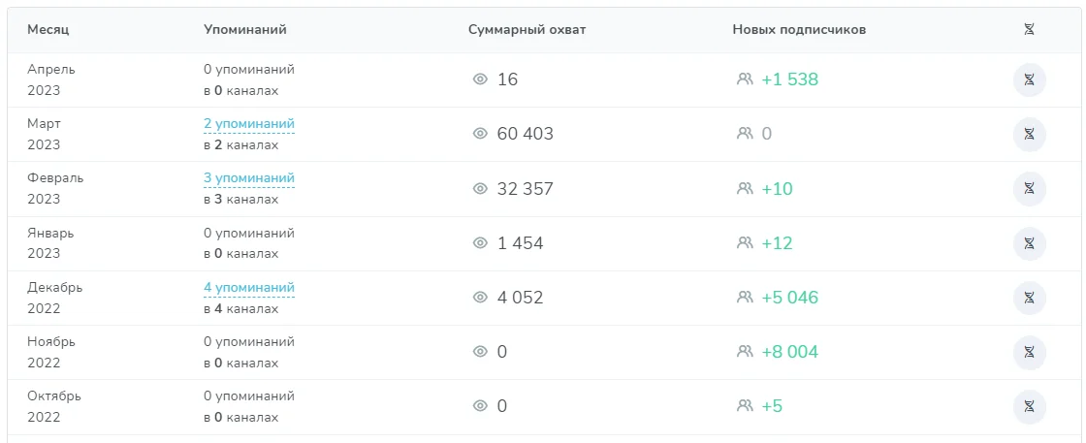Screen dimensions: 1086x443
Task: Click the subscribers icon next to +1 538
Action: (745, 79)
